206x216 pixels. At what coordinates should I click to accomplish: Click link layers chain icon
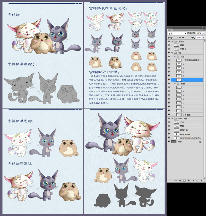[176, 180]
